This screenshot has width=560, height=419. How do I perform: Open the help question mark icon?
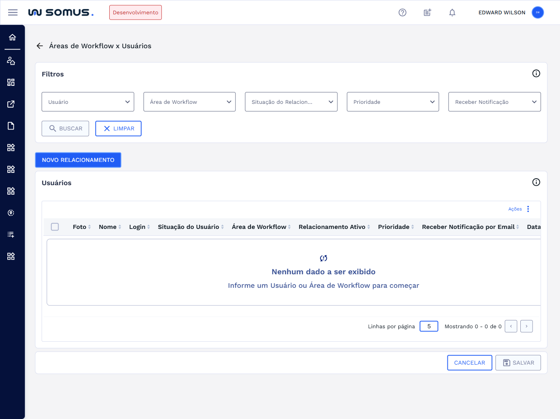[x=402, y=13]
